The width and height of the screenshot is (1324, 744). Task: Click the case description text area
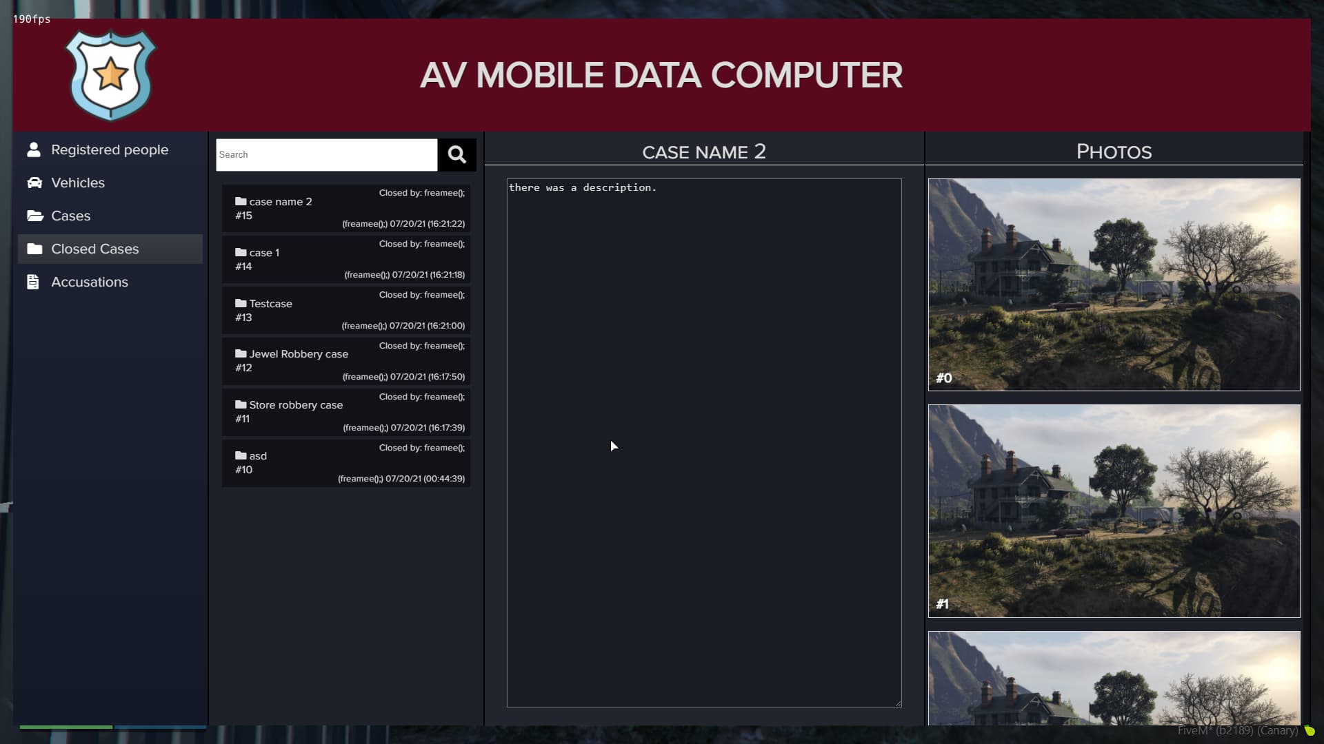click(x=704, y=443)
